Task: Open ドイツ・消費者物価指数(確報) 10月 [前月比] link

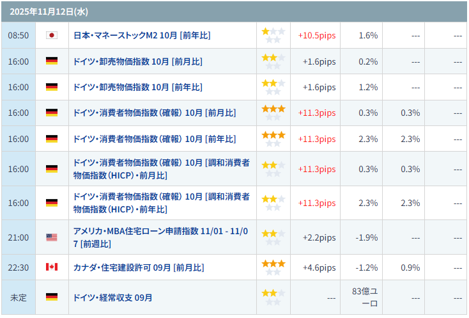Action: point(155,113)
